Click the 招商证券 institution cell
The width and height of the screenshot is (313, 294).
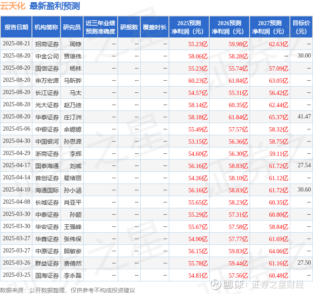(47, 44)
